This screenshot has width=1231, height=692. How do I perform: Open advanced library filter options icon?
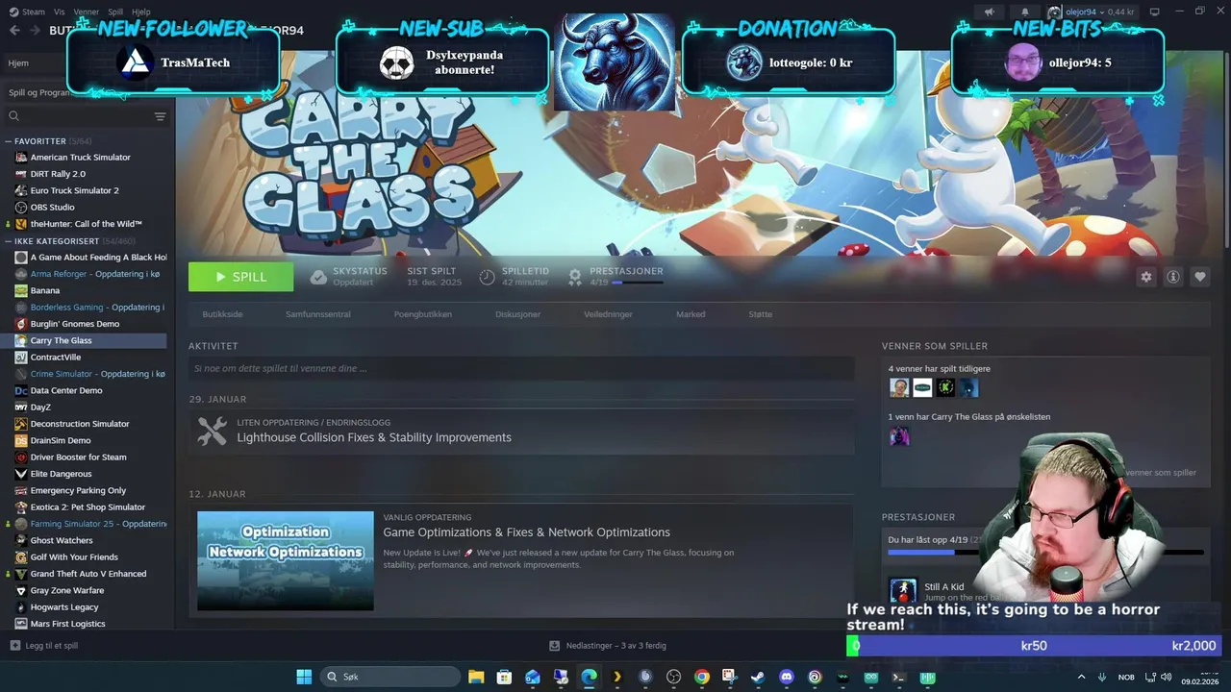160,116
